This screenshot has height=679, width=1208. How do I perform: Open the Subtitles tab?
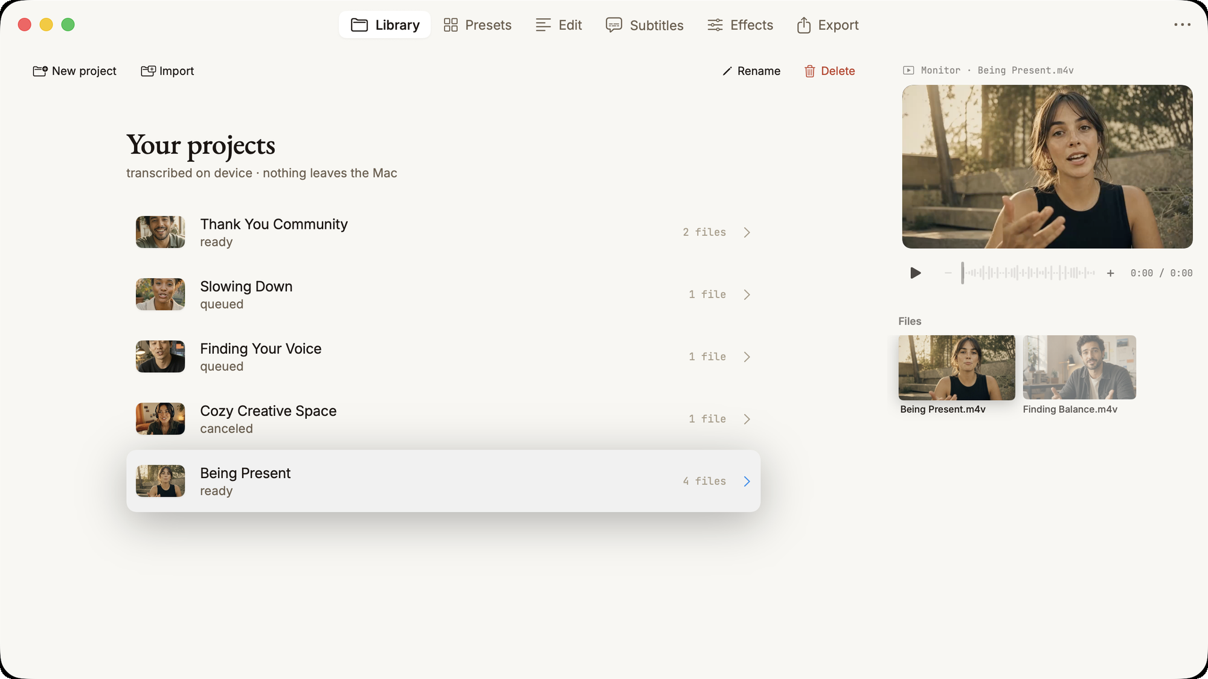[x=644, y=25]
